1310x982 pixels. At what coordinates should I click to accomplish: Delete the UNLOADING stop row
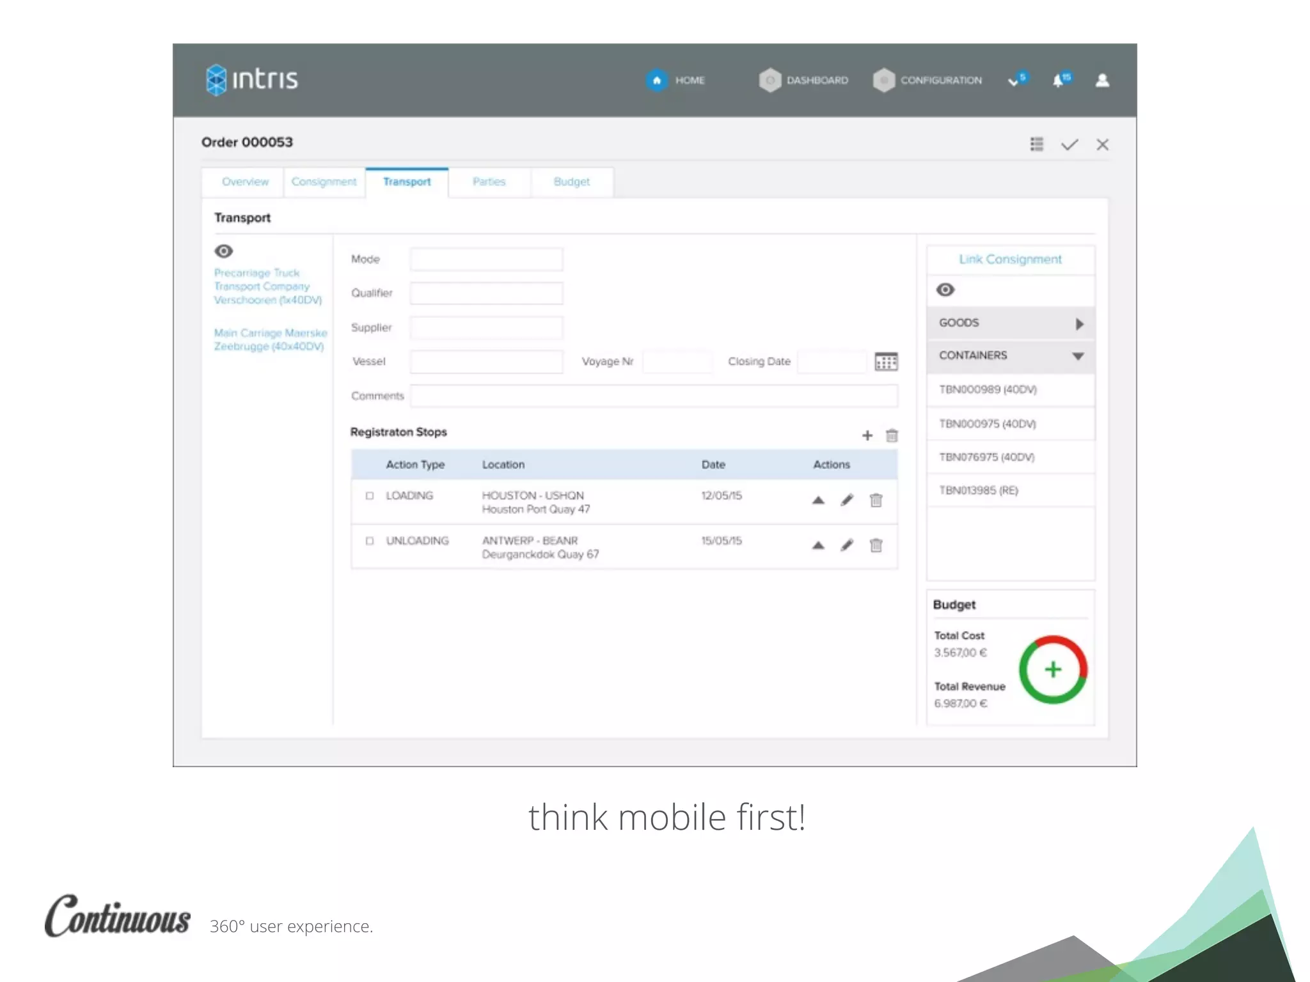tap(876, 545)
